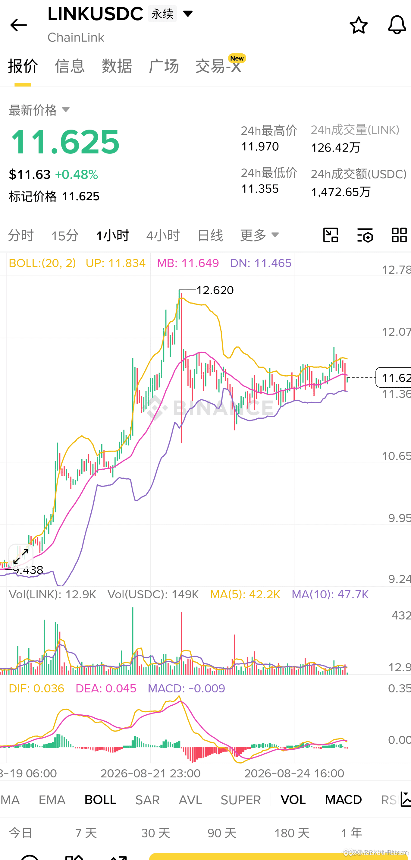Add LINKUSDC to favorites with star icon
411x860 pixels.
coord(358,25)
